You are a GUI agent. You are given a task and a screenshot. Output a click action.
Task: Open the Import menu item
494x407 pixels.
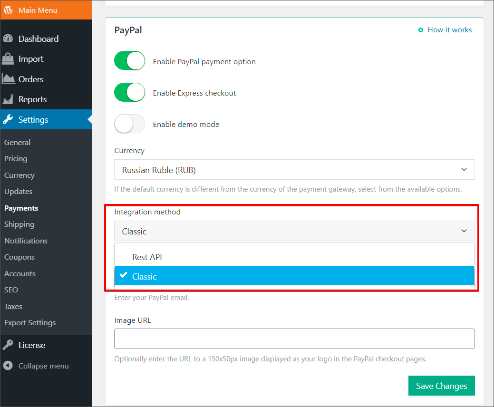click(46, 59)
